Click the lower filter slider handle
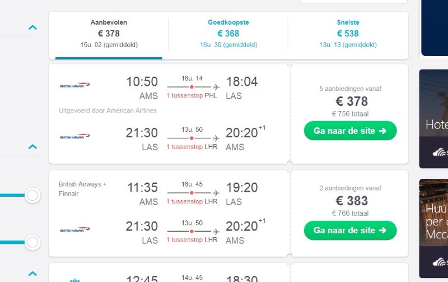Viewport: 448px width, 282px height. pyautogui.click(x=32, y=242)
